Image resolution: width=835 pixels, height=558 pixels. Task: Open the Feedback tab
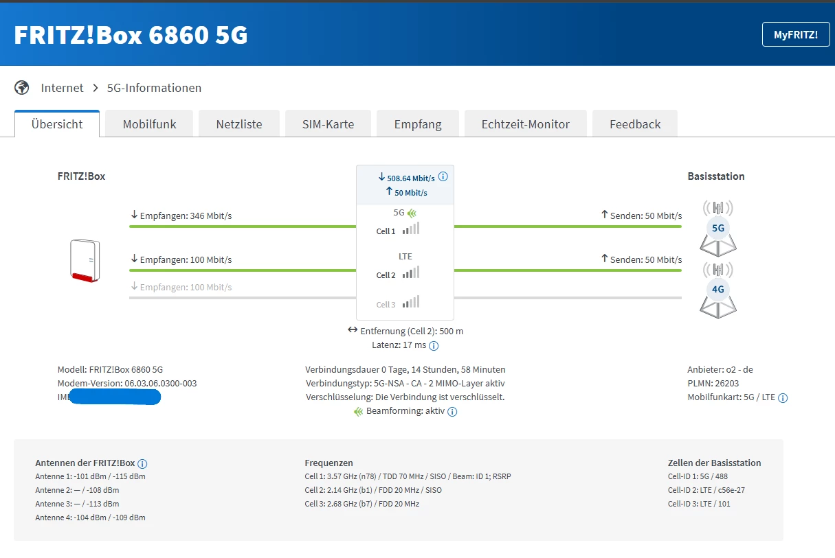point(635,124)
